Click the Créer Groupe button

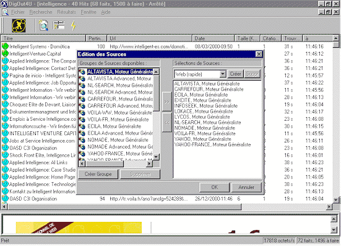tap(98, 174)
